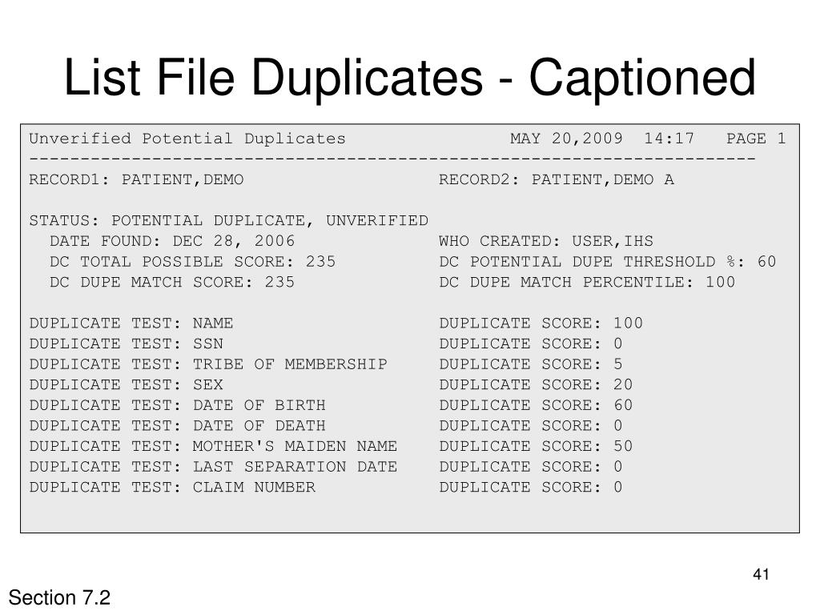Image resolution: width=820 pixels, height=615 pixels.
Task: Click the "PAGE 1" indicator
Action: [x=756, y=139]
